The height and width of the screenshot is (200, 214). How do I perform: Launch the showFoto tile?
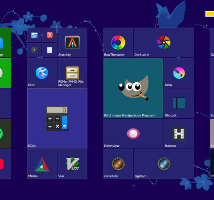118,164
